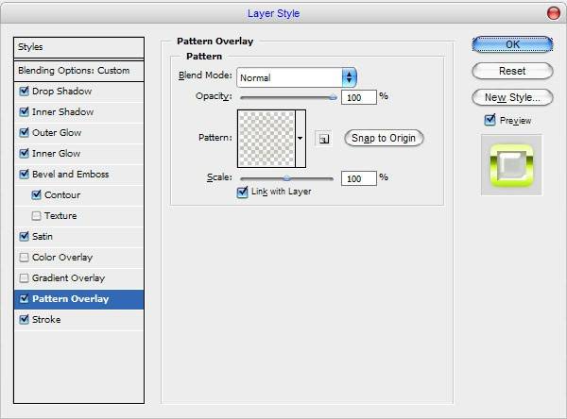Screen dimensions: 567x419
Task: Enable the Texture checkbox
Action: coord(37,216)
